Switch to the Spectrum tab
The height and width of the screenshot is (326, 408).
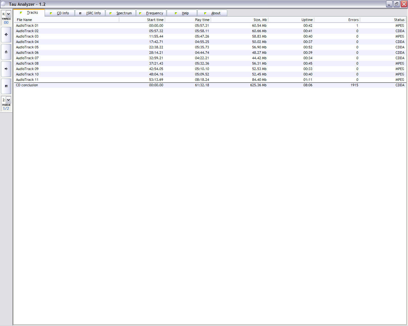(121, 13)
